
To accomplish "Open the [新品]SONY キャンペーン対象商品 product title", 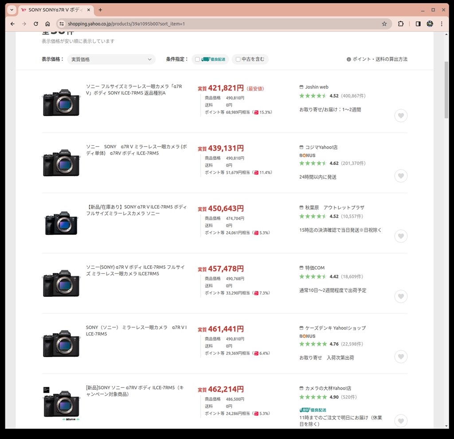I will click(135, 391).
